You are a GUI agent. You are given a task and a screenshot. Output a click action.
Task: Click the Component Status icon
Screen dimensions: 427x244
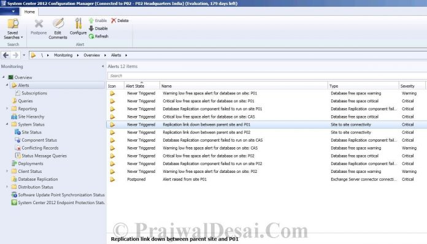coord(18,140)
